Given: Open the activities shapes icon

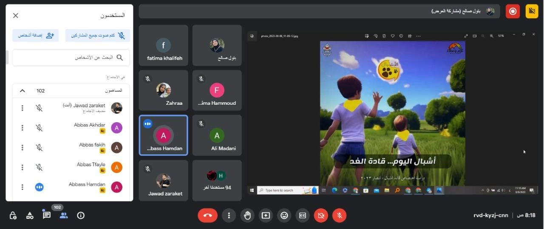Looking at the screenshot, I should pyautogui.click(x=30, y=215).
